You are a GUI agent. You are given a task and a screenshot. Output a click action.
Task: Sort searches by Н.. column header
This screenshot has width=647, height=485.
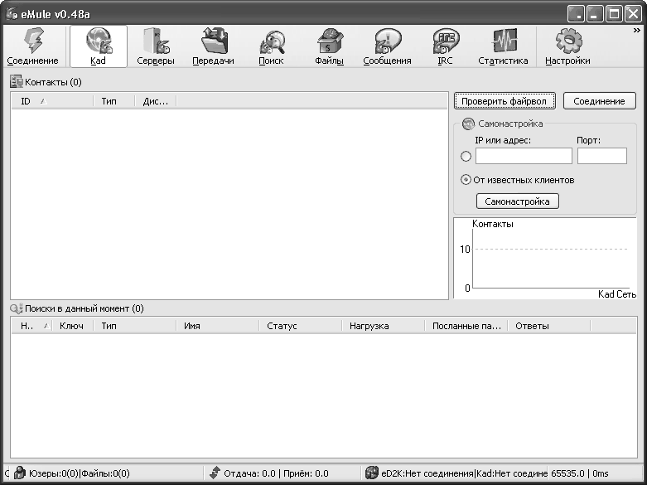coord(31,326)
